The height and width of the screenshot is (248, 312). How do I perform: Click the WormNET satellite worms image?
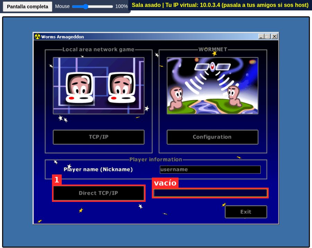coord(212,86)
